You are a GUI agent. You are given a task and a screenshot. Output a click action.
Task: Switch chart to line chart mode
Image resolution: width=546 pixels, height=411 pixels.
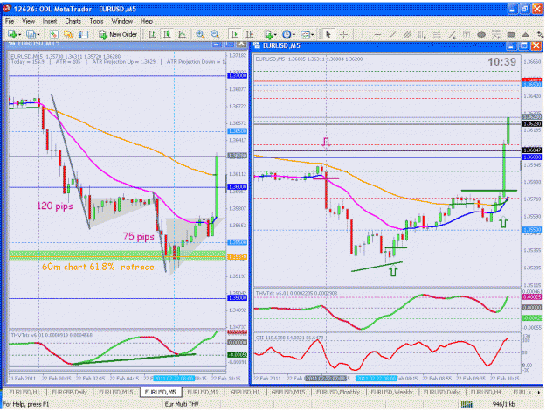point(182,34)
